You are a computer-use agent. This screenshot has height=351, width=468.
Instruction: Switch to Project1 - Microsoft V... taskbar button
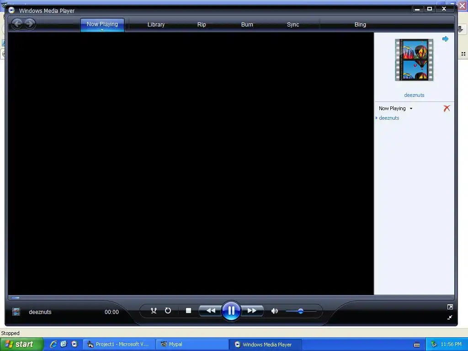click(x=119, y=345)
